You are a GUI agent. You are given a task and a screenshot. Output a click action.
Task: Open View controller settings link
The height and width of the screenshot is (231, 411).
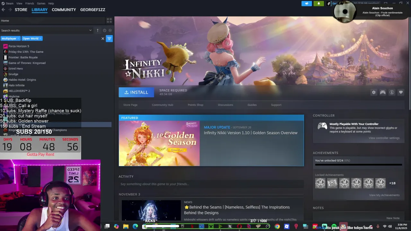(x=384, y=138)
